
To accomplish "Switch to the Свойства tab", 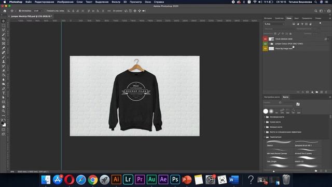I will 279,18.
